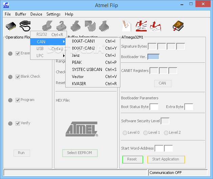Toggle the Verify checkbox
Screen dimensions: 213x179
click(18, 124)
